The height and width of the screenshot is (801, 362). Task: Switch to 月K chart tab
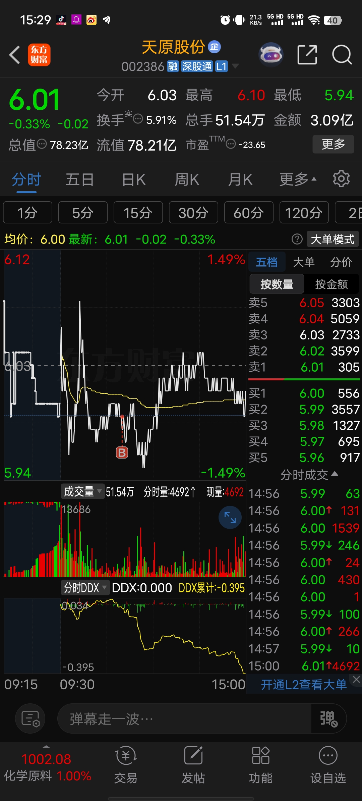240,179
